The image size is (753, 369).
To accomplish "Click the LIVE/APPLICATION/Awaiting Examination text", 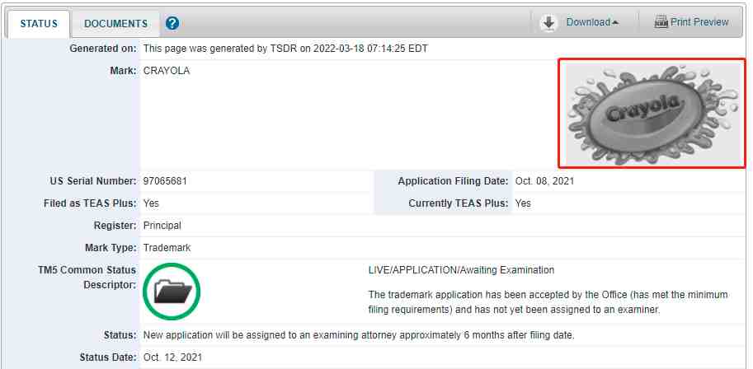I will pyautogui.click(x=461, y=270).
